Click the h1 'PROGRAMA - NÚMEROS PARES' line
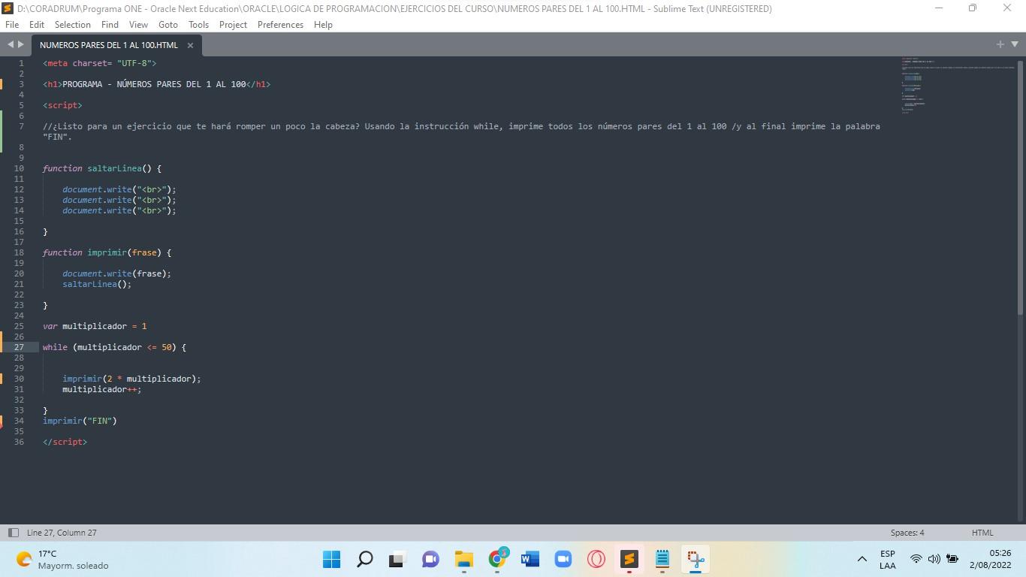1026x577 pixels. [156, 84]
